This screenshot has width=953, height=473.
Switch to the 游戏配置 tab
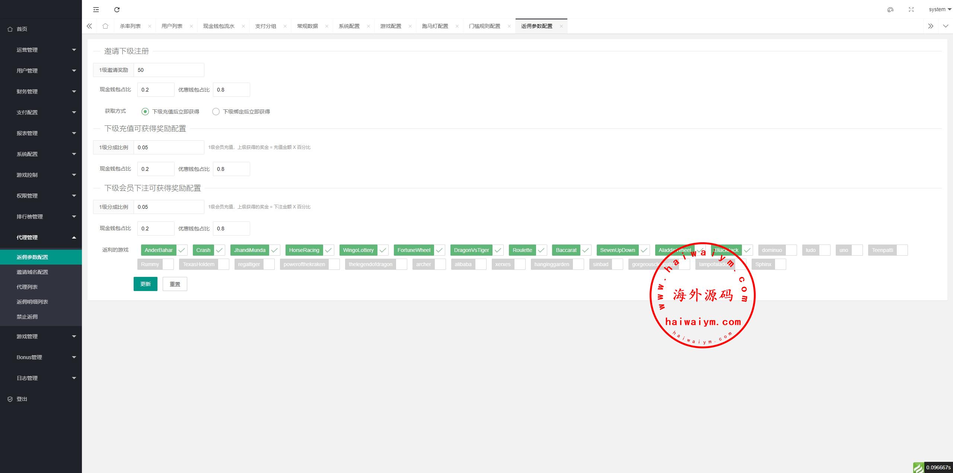click(391, 26)
